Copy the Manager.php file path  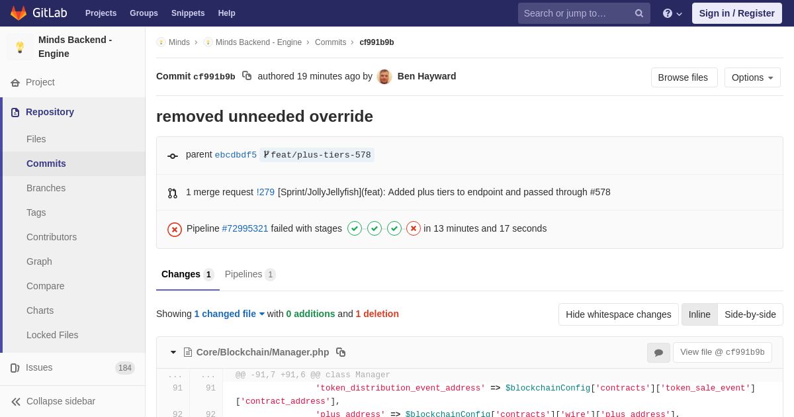341,352
